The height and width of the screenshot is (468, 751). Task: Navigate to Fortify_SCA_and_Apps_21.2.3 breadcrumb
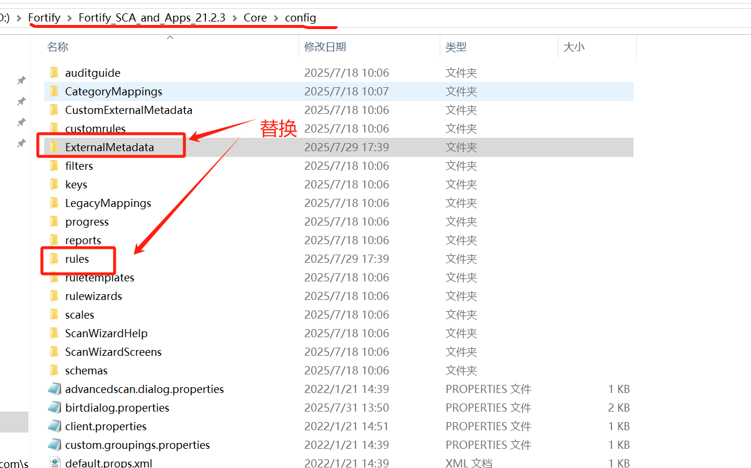pos(152,18)
